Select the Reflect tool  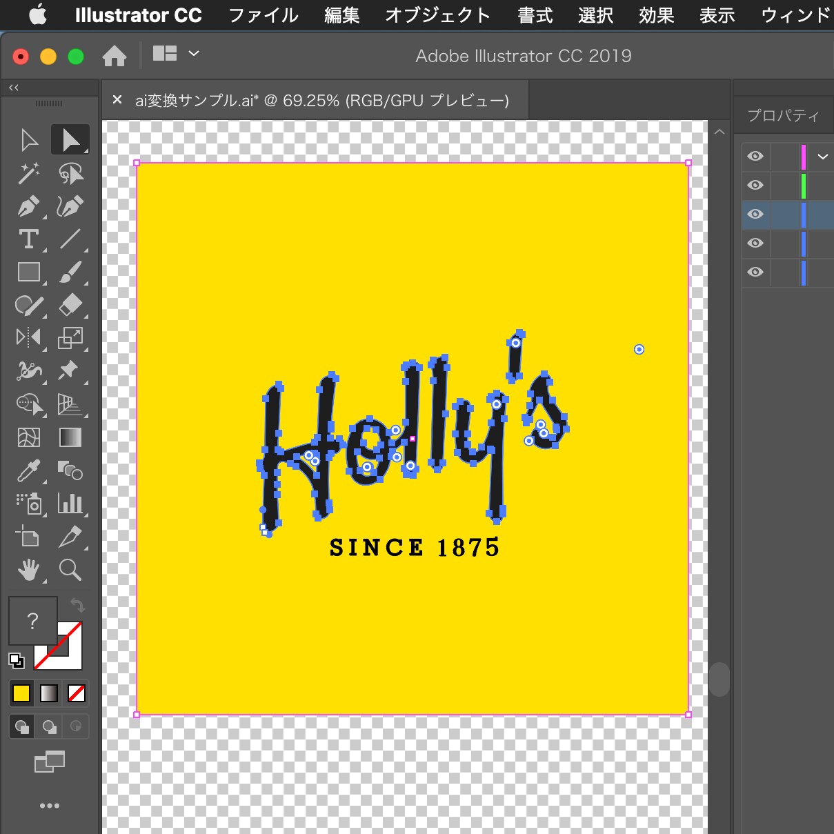(x=29, y=337)
